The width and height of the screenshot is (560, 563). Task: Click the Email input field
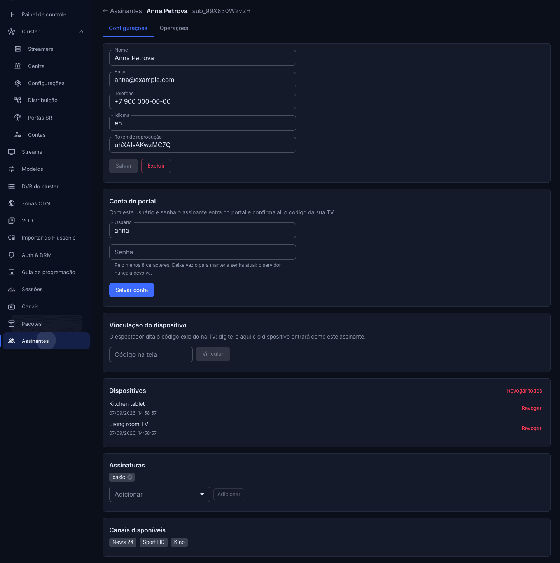203,80
